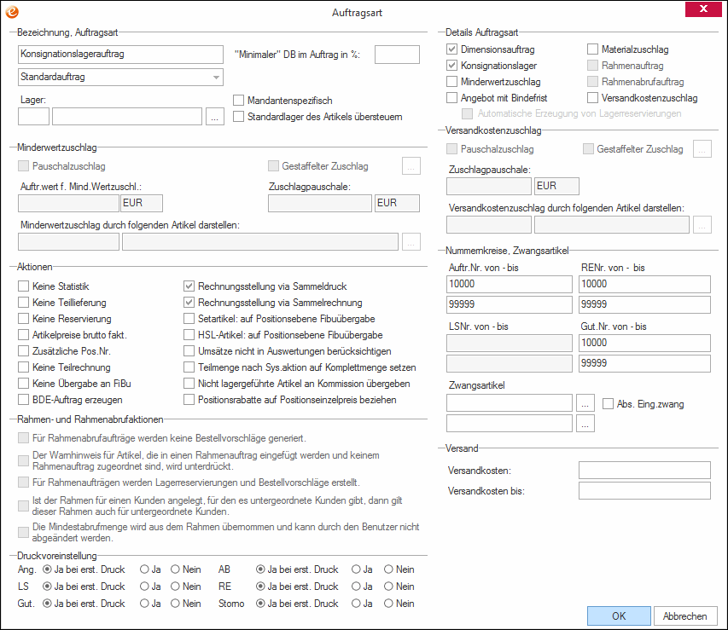The height and width of the screenshot is (630, 728).
Task: Click the Lager description field
Action: [127, 117]
